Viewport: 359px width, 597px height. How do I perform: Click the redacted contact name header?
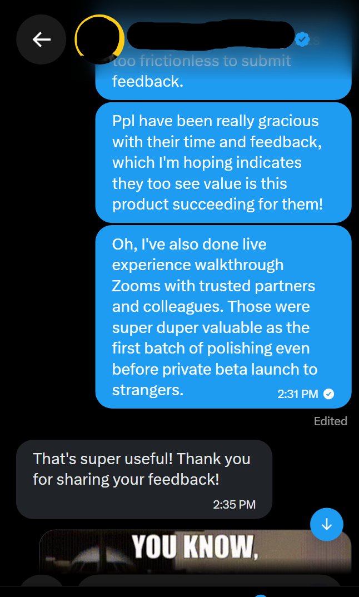tap(211, 35)
